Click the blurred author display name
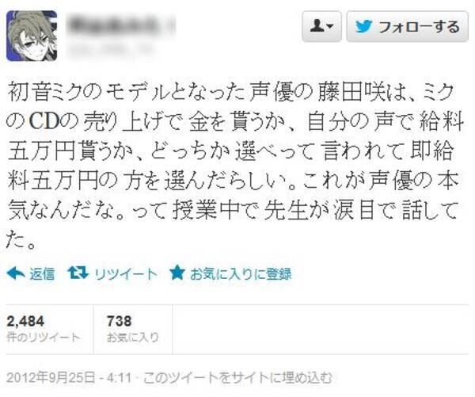The height and width of the screenshot is (397, 475). (120, 25)
